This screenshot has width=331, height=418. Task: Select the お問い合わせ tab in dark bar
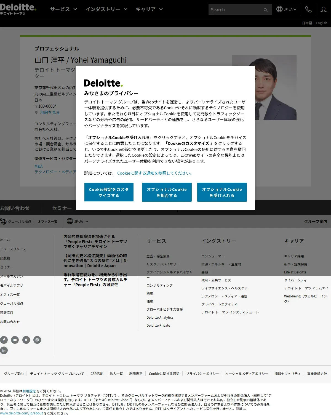[15, 208]
